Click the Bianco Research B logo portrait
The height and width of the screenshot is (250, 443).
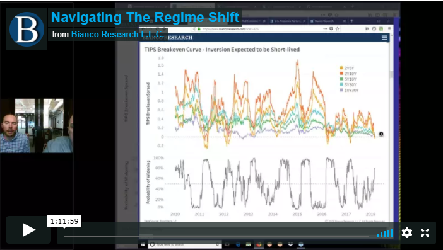[27, 29]
